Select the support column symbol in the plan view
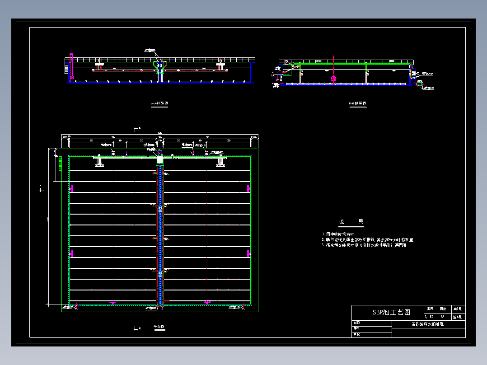Viewport: 487px width, 365px height. tap(99, 164)
